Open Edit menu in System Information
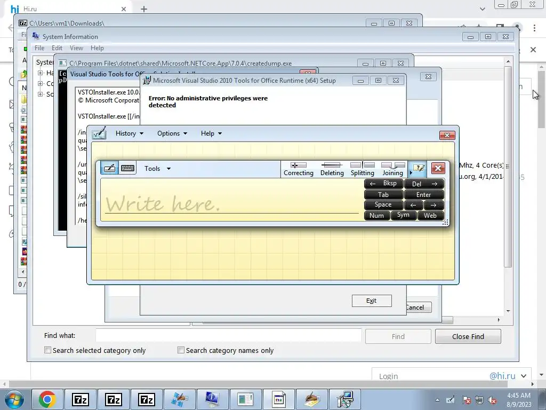 coord(57,48)
